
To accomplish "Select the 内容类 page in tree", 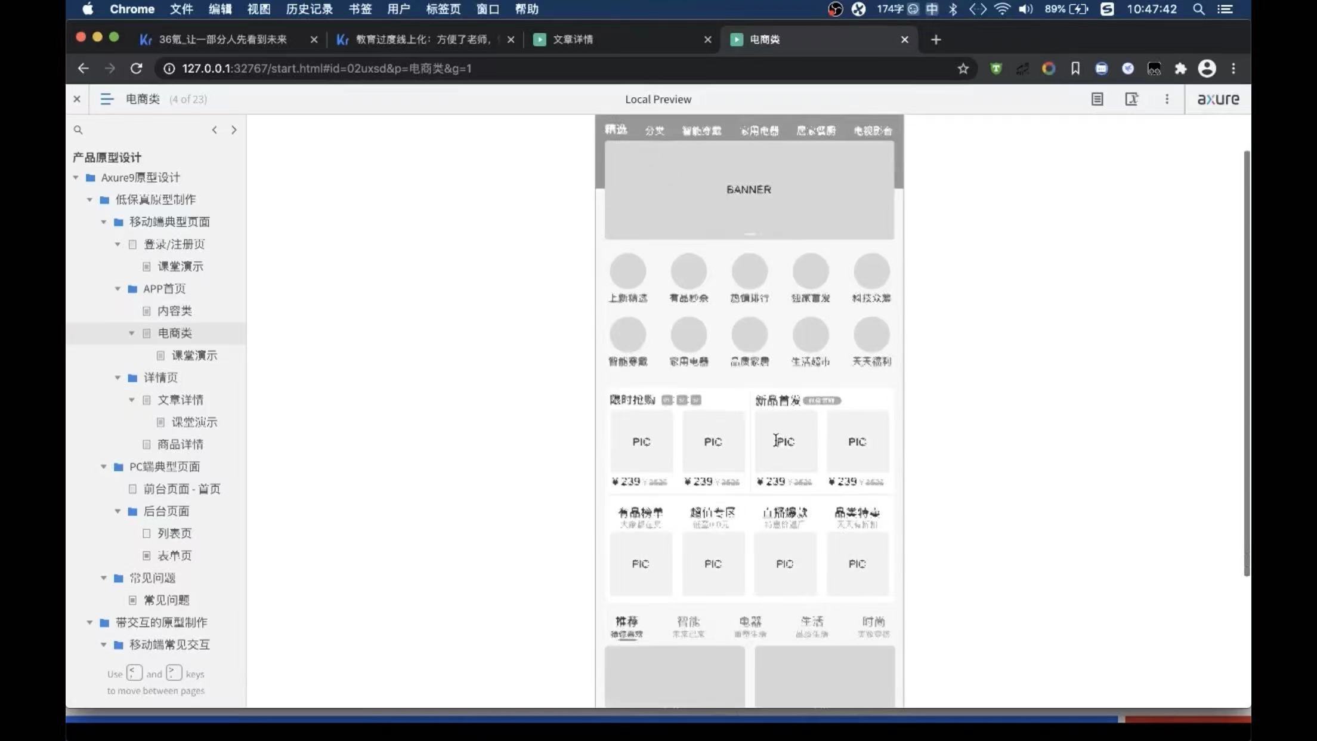I will [x=174, y=311].
